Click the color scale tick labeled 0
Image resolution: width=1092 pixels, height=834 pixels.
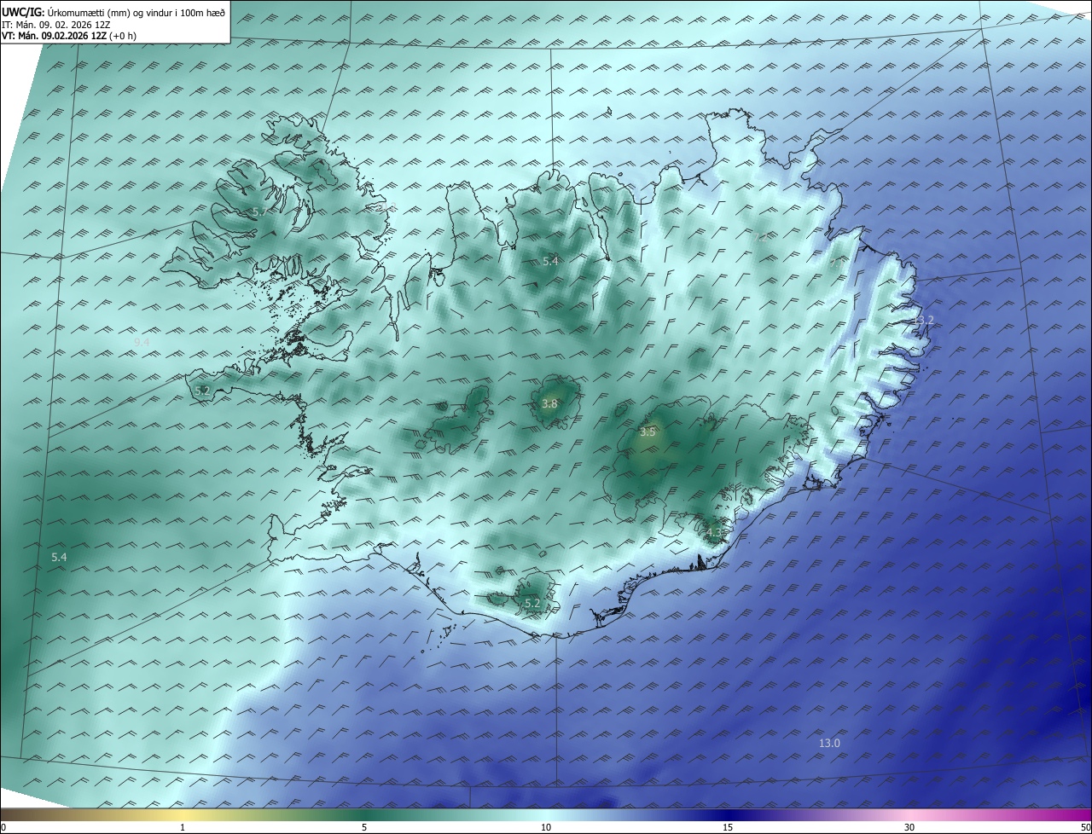[3, 827]
